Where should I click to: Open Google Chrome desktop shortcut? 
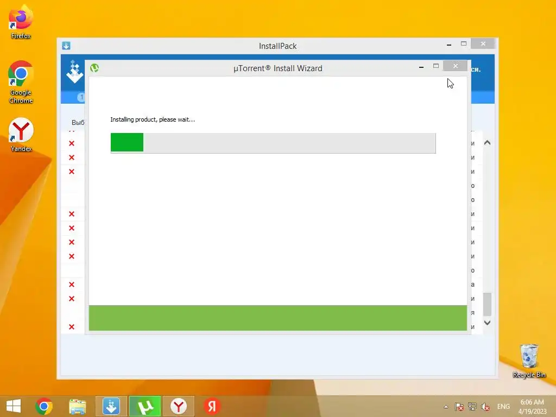[x=21, y=81]
